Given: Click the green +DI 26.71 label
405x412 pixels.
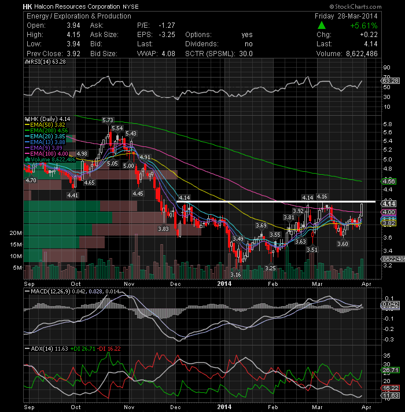Looking at the screenshot, I should click(x=83, y=349).
